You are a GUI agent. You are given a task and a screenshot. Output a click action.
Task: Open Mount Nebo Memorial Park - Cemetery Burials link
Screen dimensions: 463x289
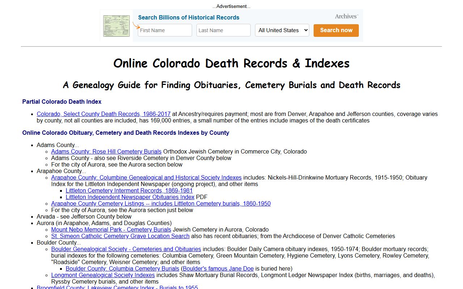tap(111, 229)
